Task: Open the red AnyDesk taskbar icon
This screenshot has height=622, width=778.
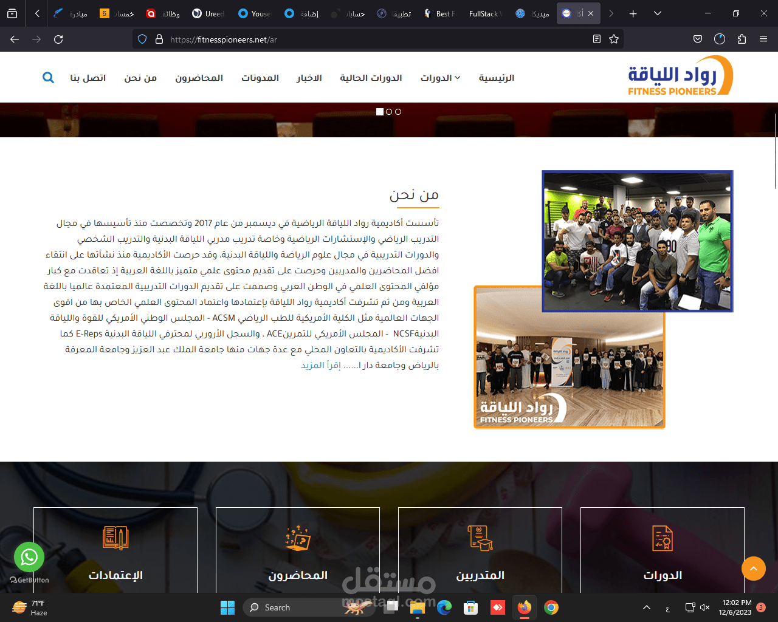Action: (x=498, y=607)
